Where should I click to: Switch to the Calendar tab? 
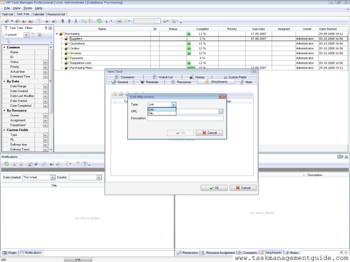pos(38,14)
